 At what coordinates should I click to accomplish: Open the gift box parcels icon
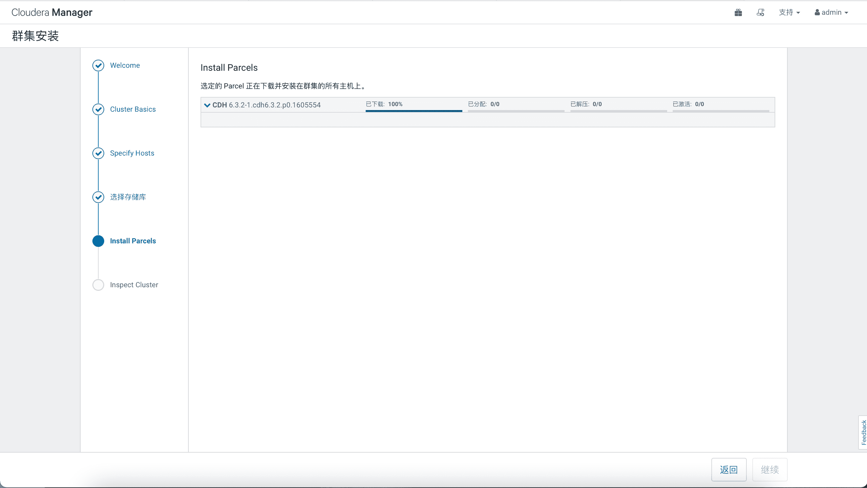click(x=738, y=12)
